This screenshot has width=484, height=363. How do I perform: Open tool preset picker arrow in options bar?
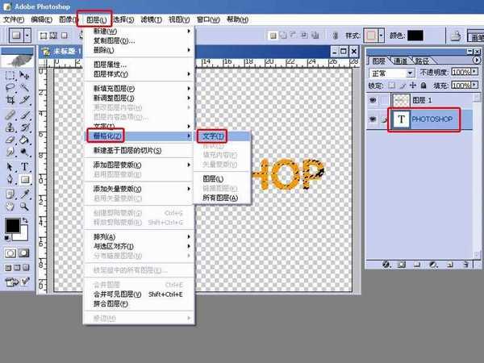click(27, 35)
